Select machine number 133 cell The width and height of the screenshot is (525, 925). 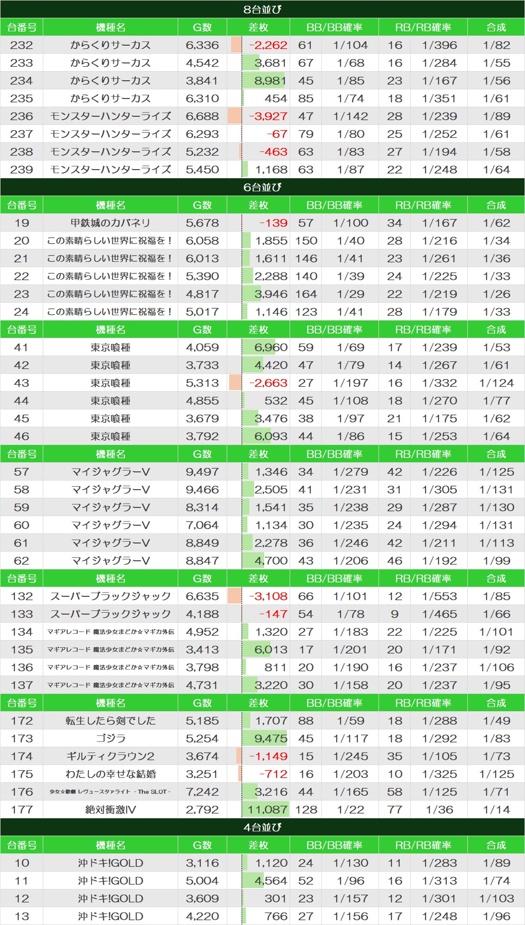[22, 614]
